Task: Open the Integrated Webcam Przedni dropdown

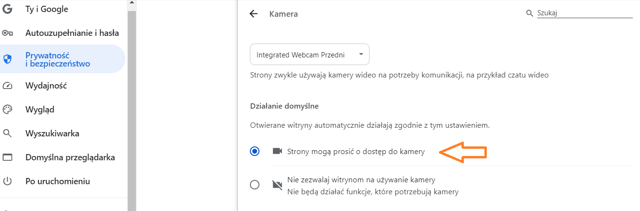Action: pos(310,55)
